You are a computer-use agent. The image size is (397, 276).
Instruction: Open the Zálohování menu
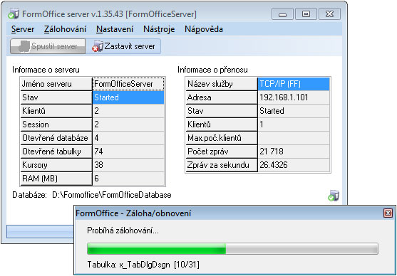coord(65,29)
